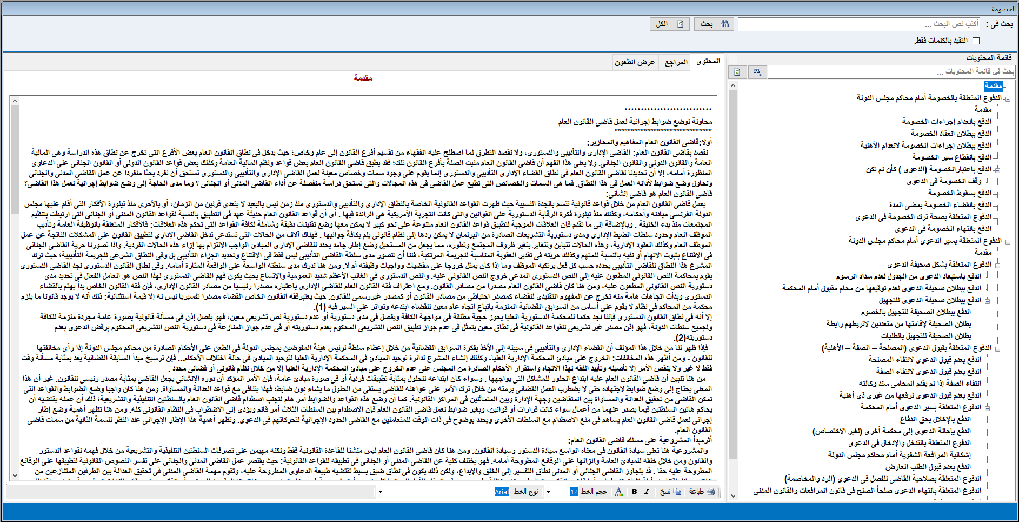Select the highlighted مقدمة tree root

[x=993, y=85]
